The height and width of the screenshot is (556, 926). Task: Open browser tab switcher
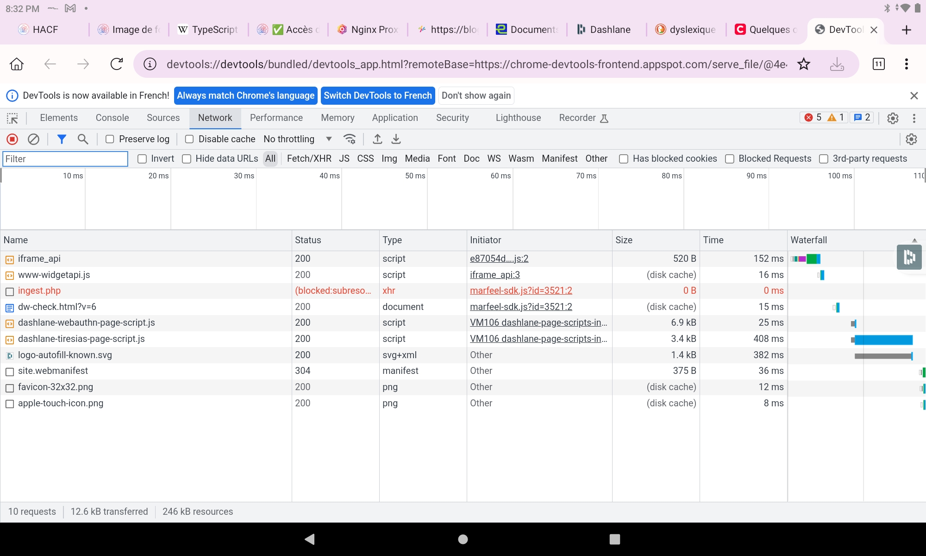coord(878,64)
